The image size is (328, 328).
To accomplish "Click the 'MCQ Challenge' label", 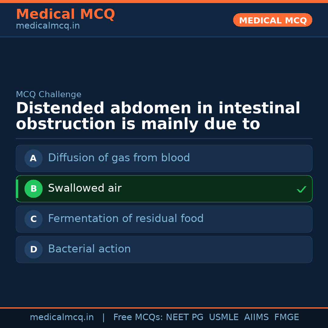I will 49,94.
